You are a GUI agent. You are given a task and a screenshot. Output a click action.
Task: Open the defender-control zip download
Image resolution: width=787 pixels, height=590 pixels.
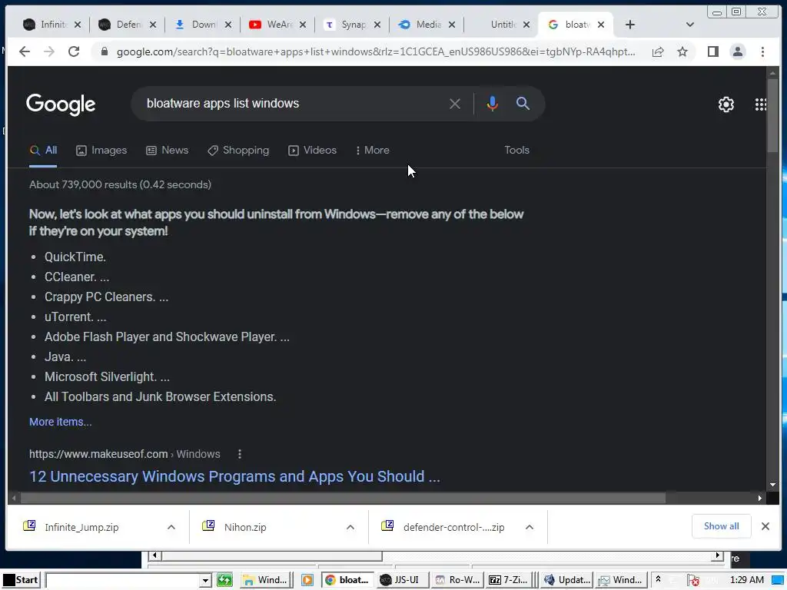[453, 527]
